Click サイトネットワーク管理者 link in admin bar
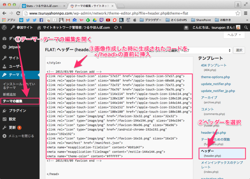Viewport: 250px width, 179px height. pyautogui.click(x=74, y=27)
